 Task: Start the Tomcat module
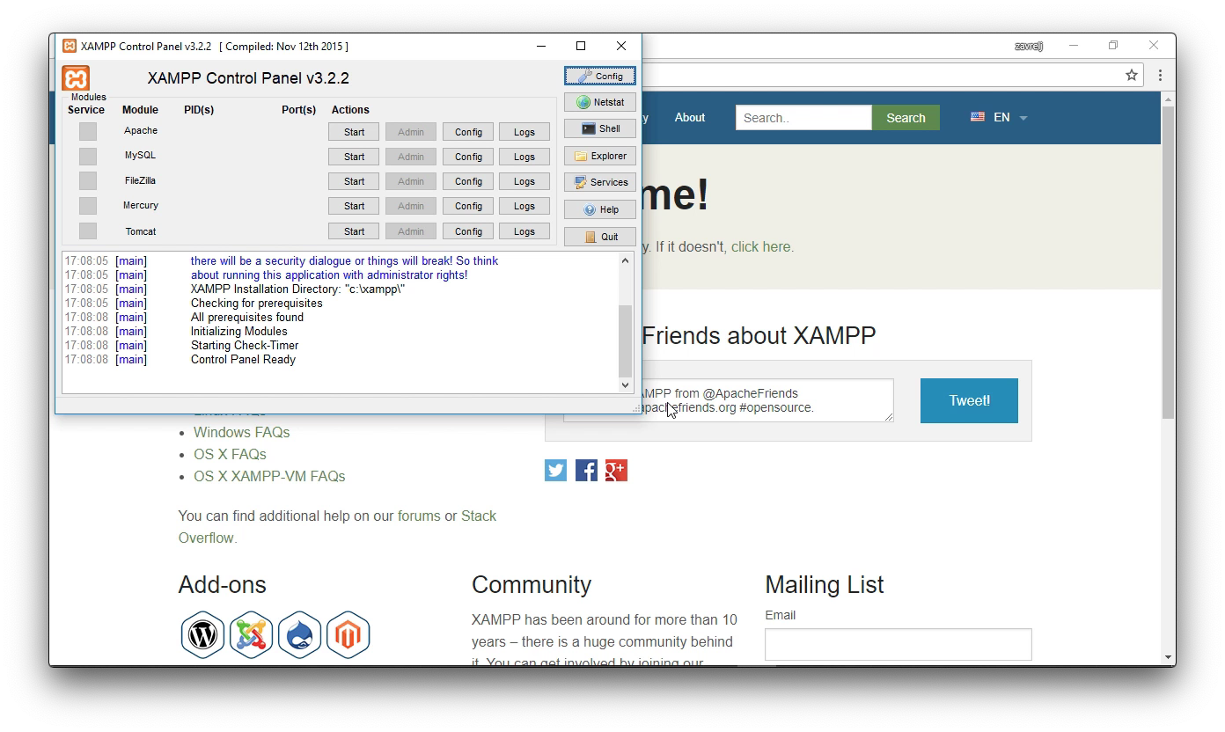click(354, 231)
